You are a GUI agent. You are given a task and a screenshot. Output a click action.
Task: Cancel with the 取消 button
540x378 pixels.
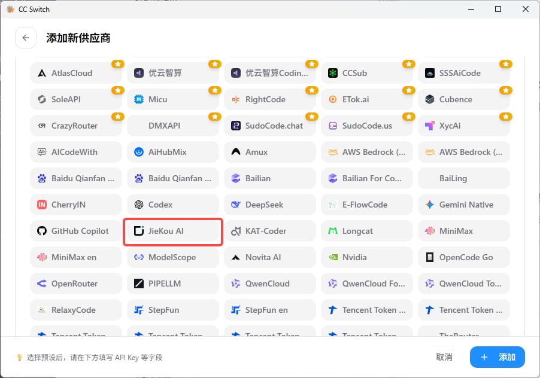point(444,357)
